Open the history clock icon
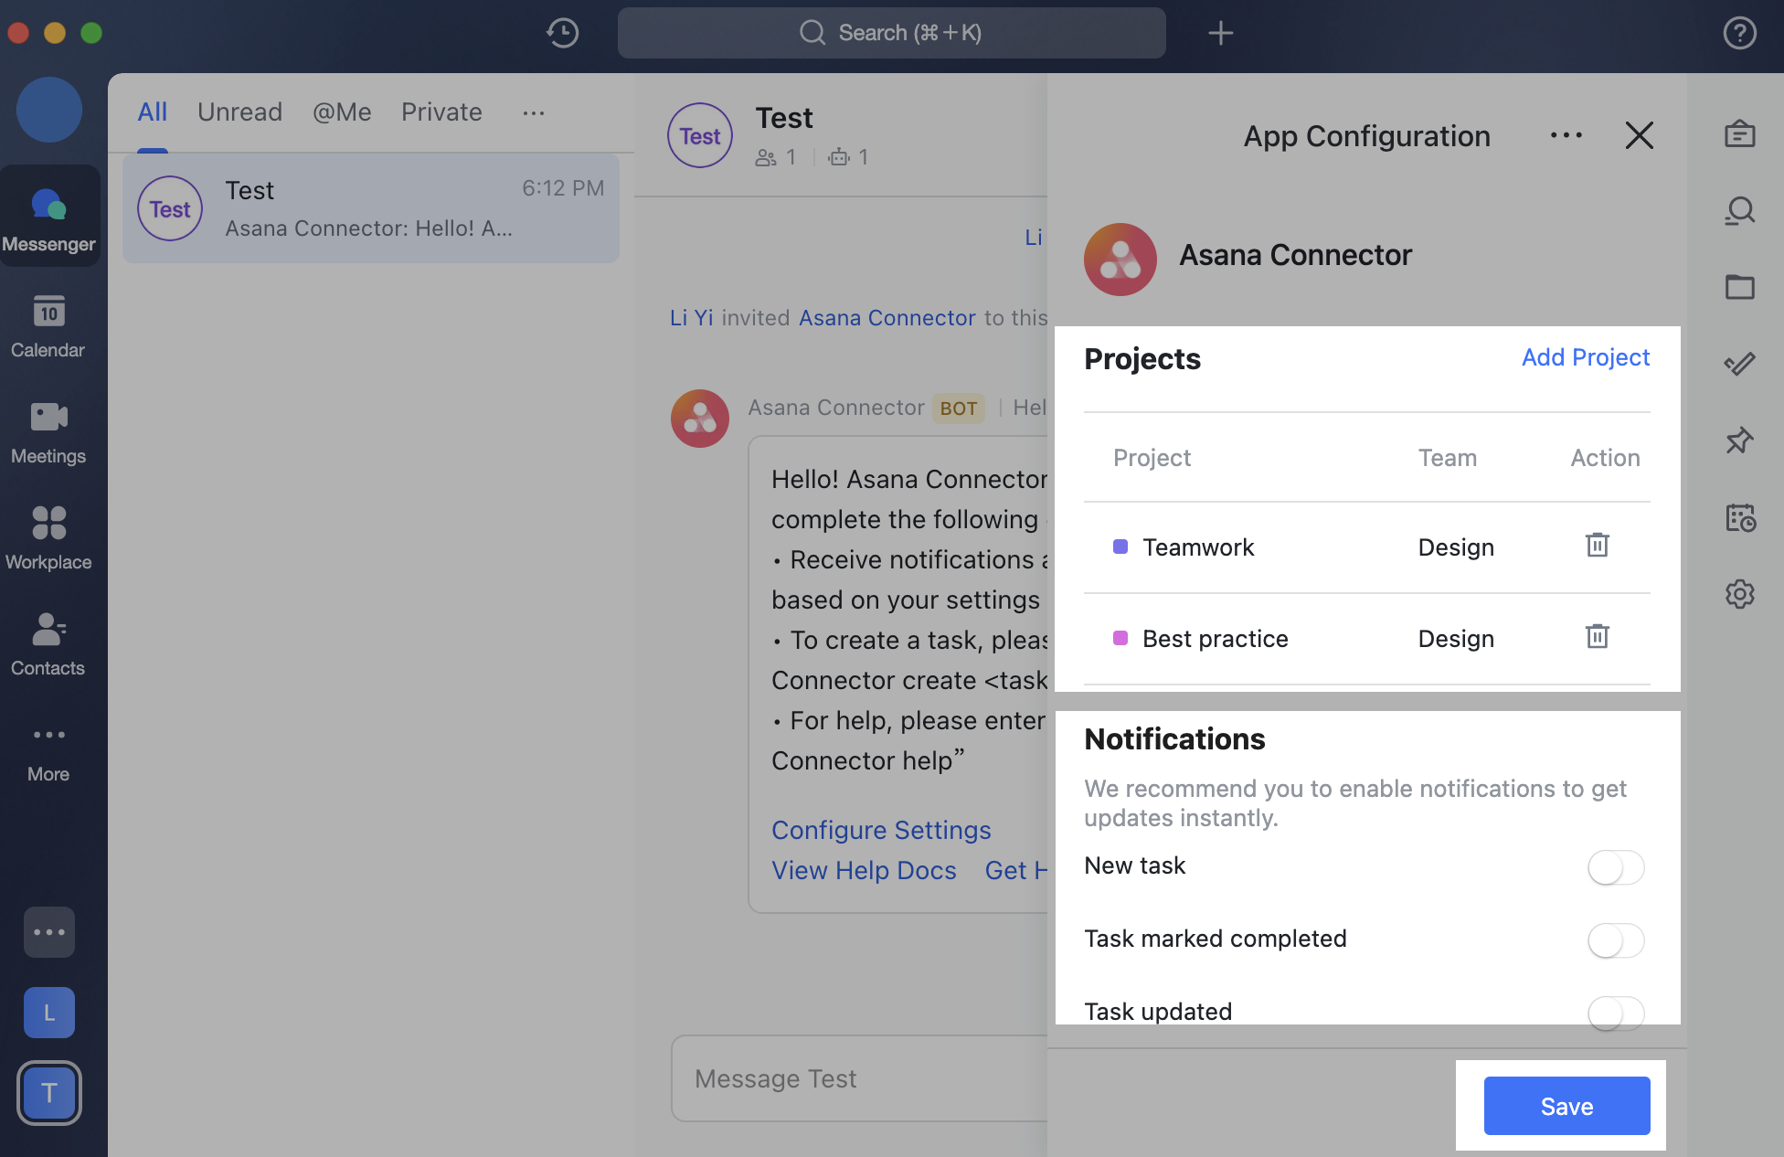Image resolution: width=1784 pixels, height=1157 pixels. [x=562, y=33]
